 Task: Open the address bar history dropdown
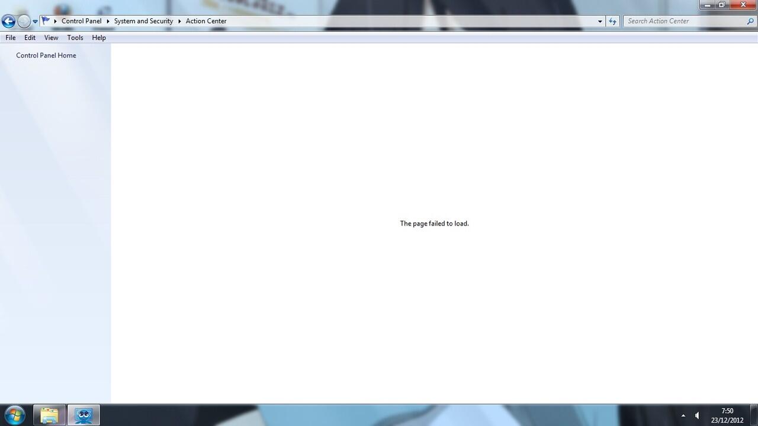(x=600, y=21)
